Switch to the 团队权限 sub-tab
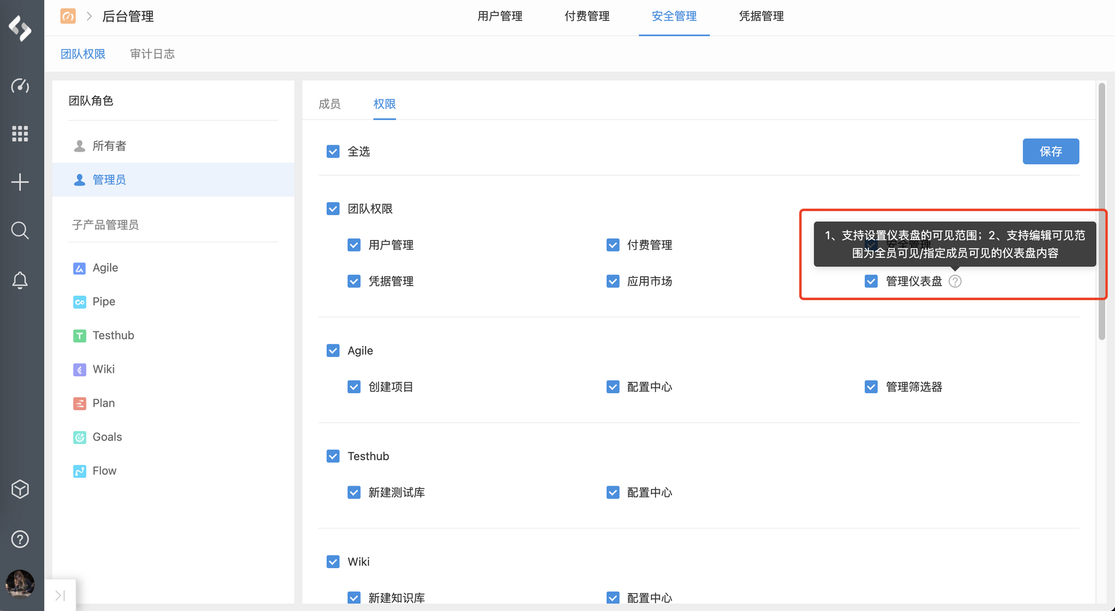 83,54
